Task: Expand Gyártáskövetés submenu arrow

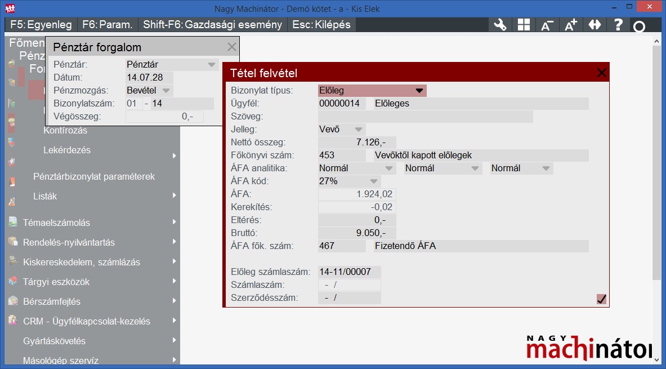Action: [174, 340]
